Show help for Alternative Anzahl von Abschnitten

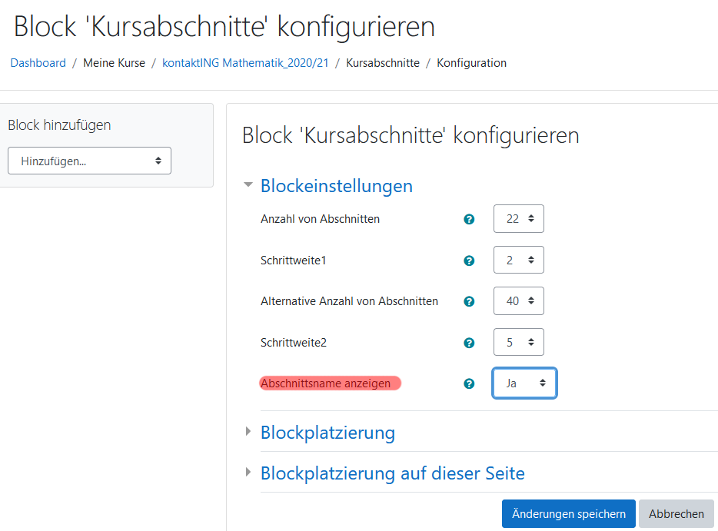pos(469,301)
